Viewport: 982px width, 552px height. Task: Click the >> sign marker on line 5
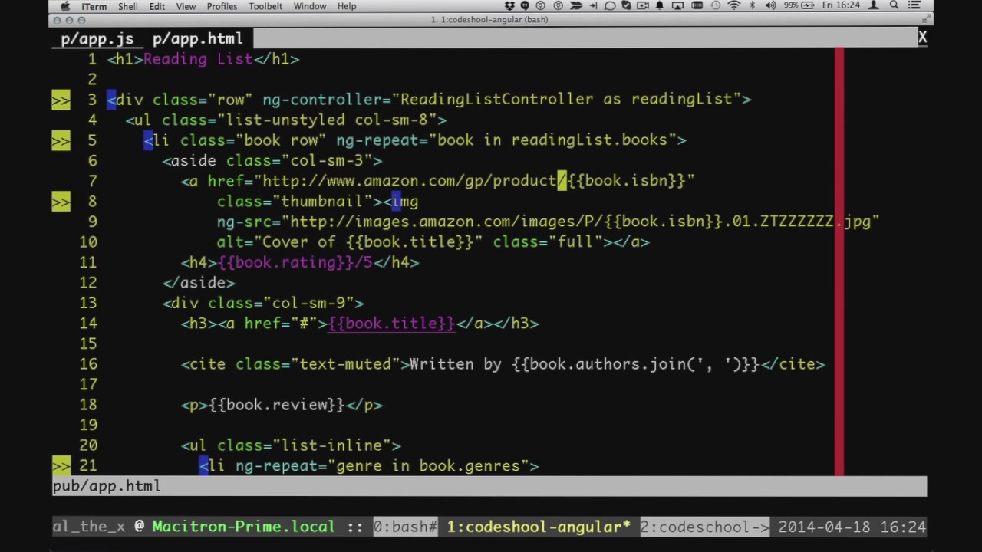pos(61,140)
